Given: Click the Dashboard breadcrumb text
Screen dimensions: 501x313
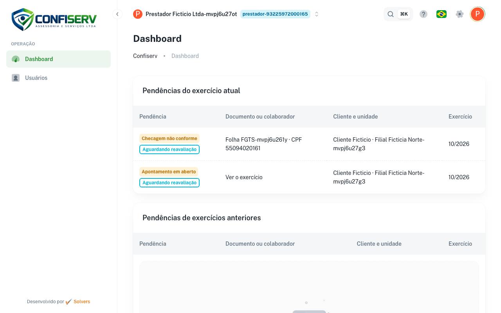Looking at the screenshot, I should [x=185, y=56].
